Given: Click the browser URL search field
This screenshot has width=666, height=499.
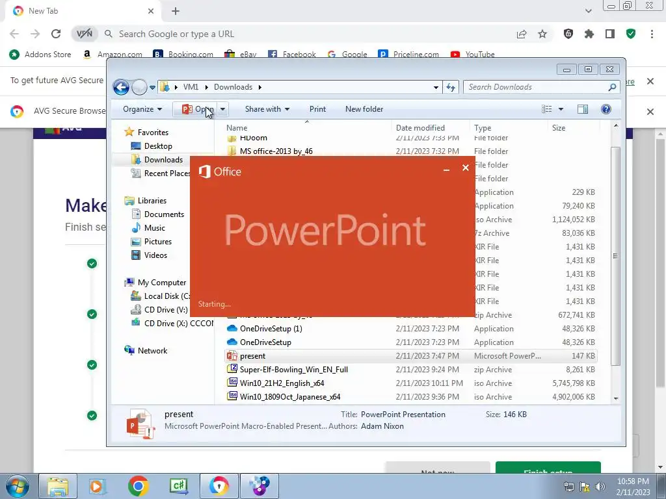Looking at the screenshot, I should (x=310, y=34).
